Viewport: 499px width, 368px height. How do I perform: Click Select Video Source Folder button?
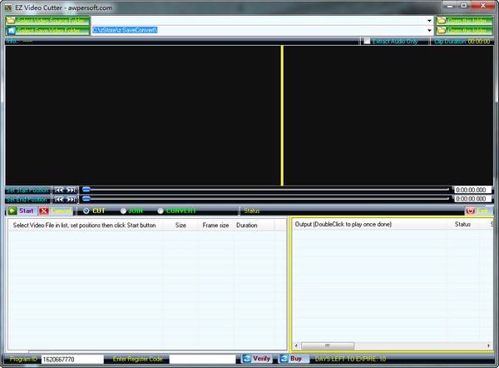coord(47,21)
